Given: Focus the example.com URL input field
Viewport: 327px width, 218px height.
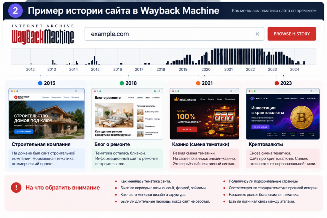Looking at the screenshot, I should 174,34.
